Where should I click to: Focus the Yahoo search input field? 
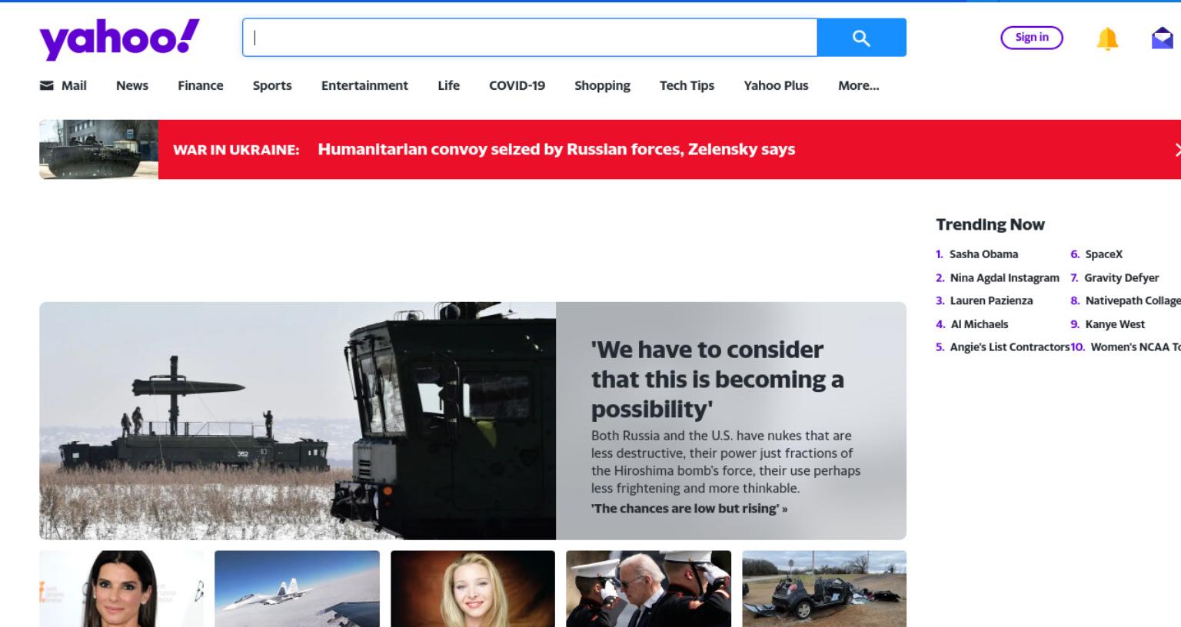530,38
